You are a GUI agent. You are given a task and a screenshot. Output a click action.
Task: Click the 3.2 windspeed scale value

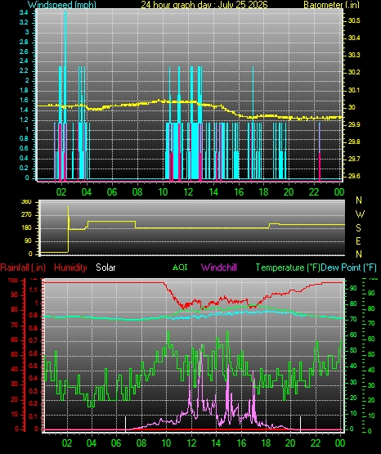tap(24, 22)
